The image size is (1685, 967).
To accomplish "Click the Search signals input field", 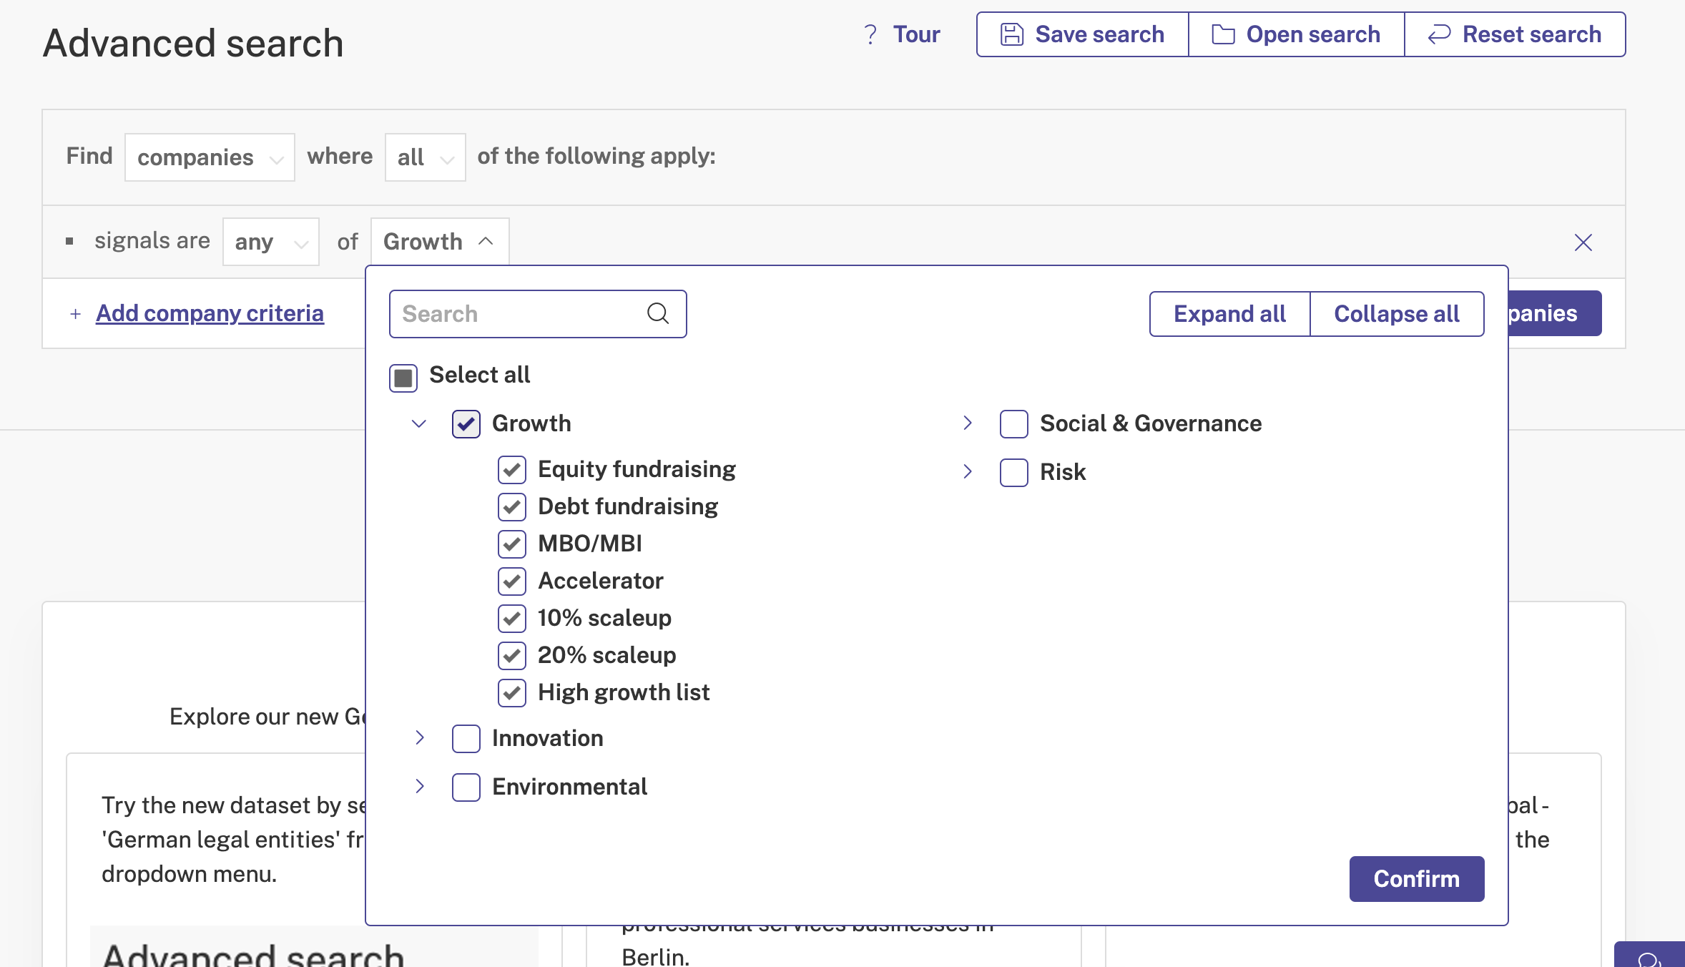I will 537,313.
